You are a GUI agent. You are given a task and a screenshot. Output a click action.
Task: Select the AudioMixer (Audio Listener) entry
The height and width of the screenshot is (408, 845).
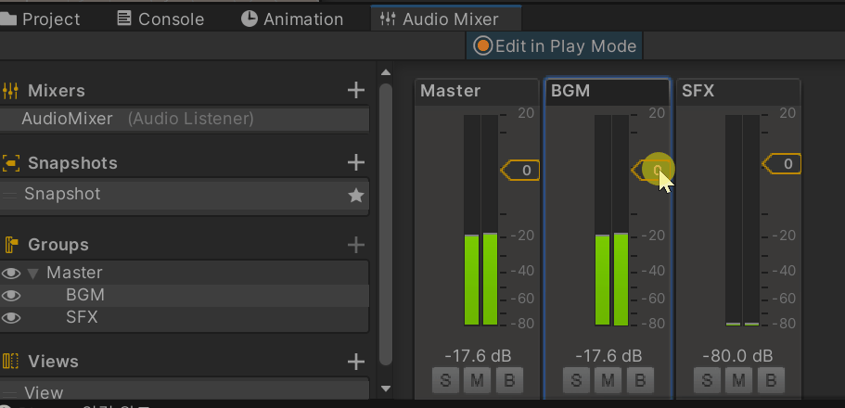pyautogui.click(x=185, y=119)
